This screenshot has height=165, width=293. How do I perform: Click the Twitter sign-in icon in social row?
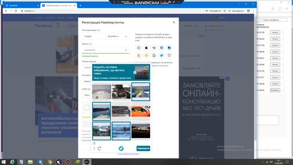point(162,55)
